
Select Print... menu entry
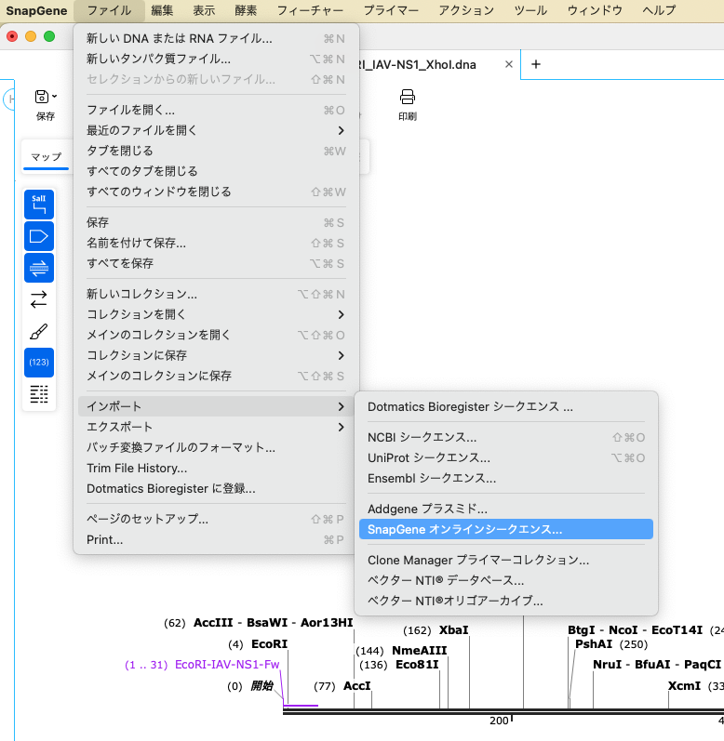coord(216,539)
